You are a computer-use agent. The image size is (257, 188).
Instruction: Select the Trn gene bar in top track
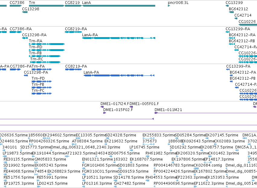coord(47,6)
